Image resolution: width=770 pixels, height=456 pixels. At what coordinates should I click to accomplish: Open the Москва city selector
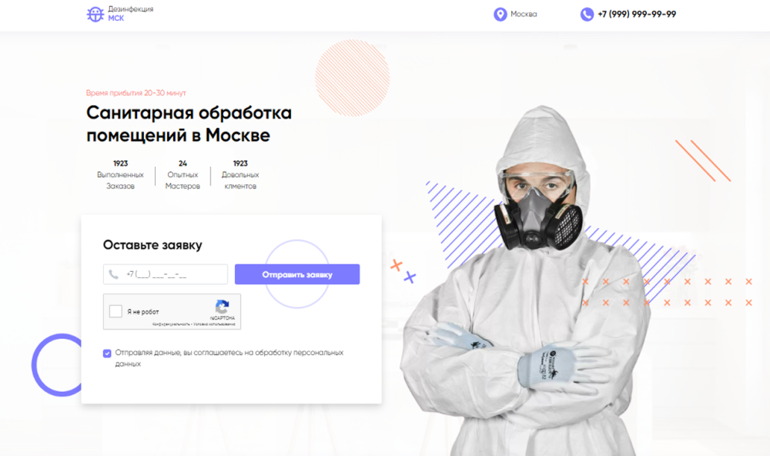coord(524,14)
